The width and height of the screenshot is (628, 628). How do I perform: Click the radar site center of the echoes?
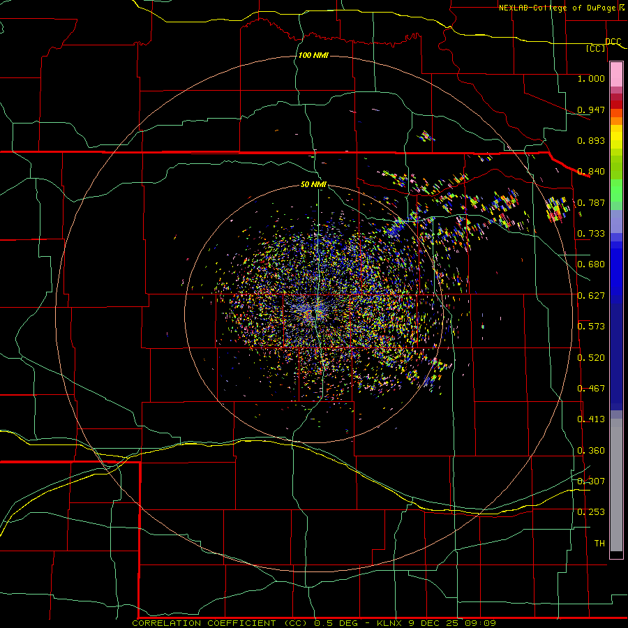314,313
